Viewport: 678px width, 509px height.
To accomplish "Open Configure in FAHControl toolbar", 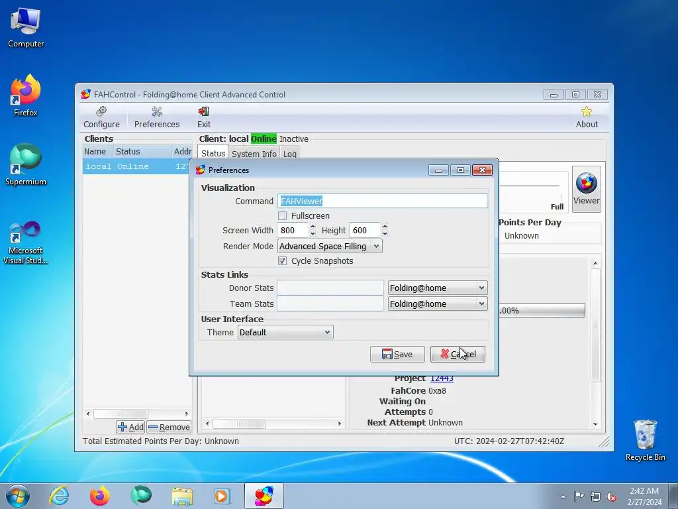I will 101,117.
